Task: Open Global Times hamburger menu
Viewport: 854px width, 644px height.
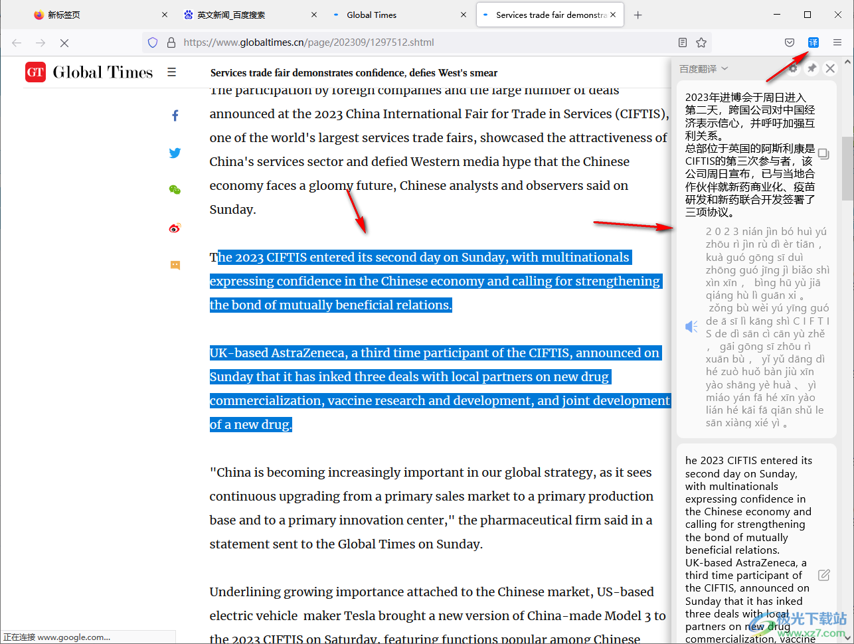Action: (171, 72)
